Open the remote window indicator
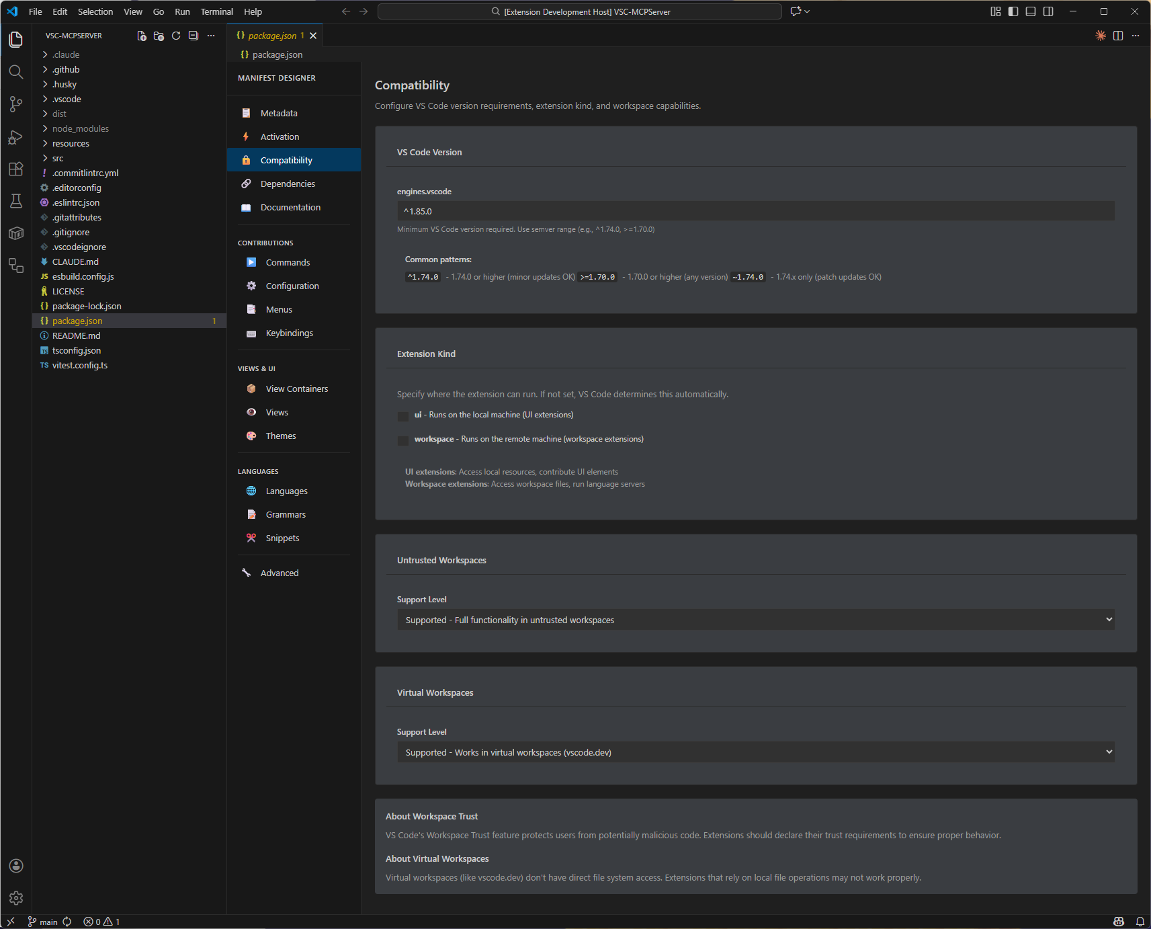1151x929 pixels. pyautogui.click(x=11, y=922)
